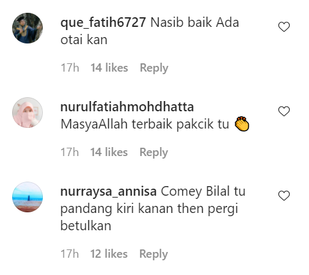Click the clapping hands emoji
Image resolution: width=309 pixels, height=275 pixels.
242,124
